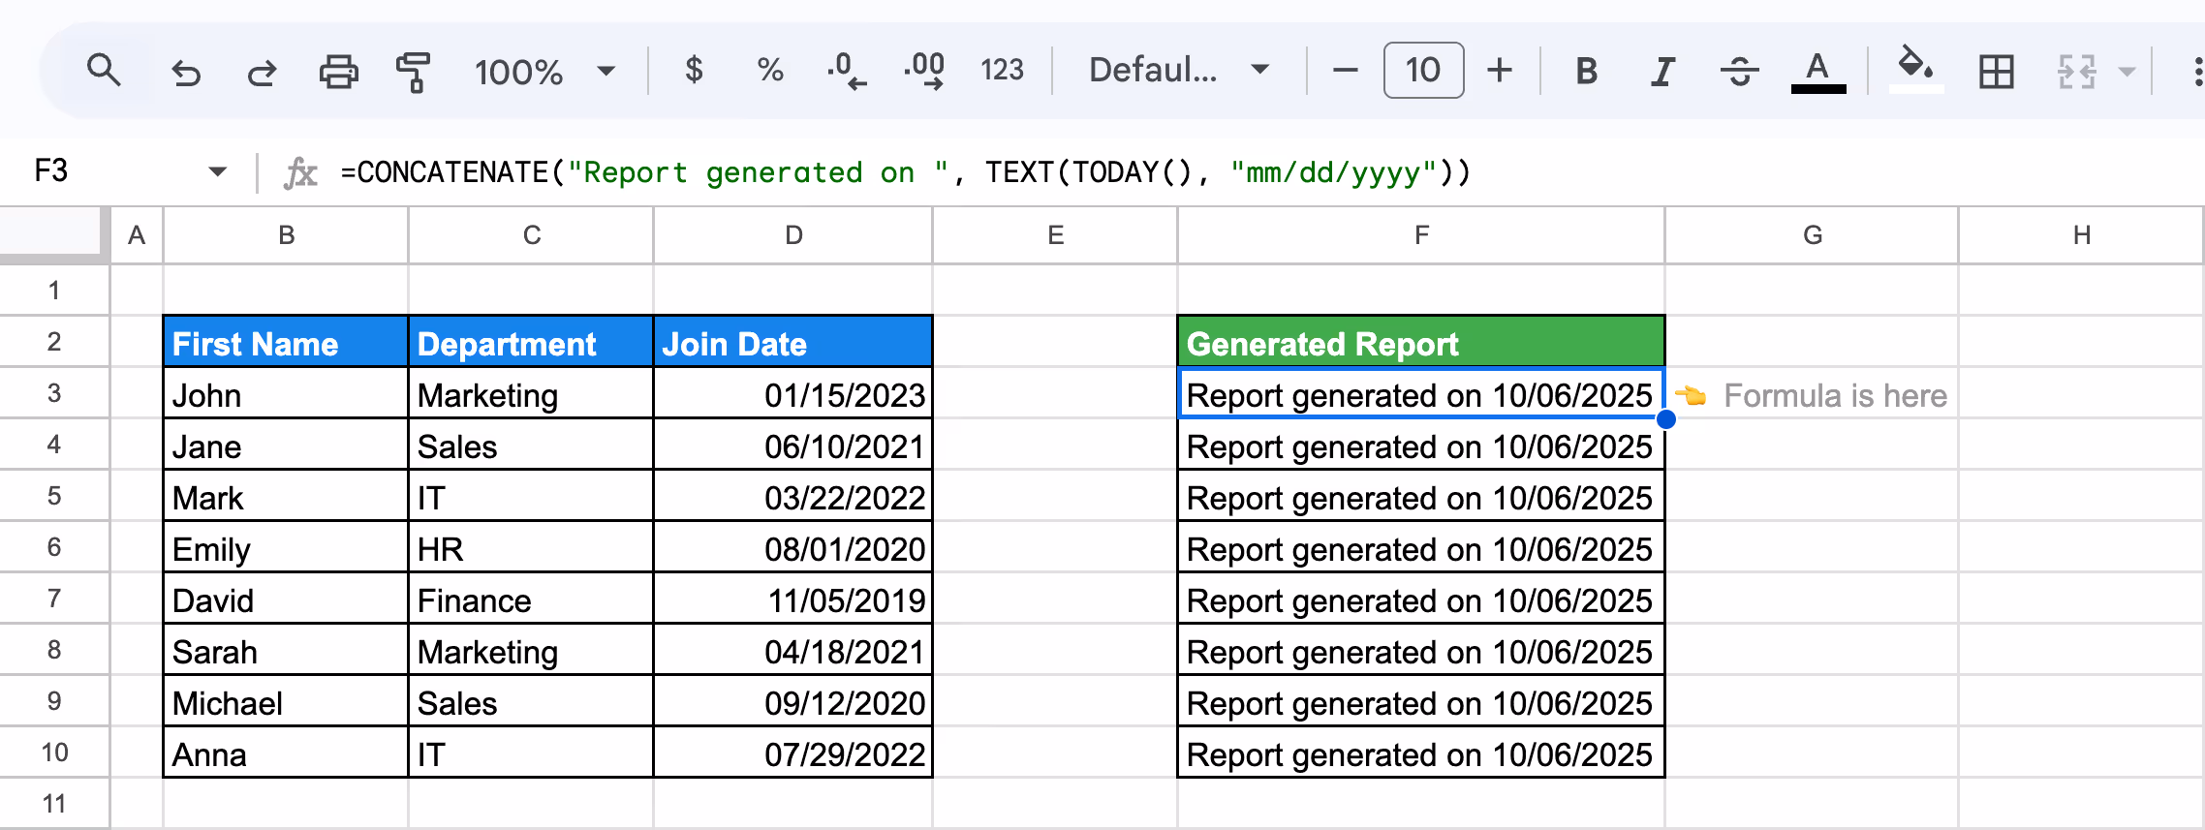The image size is (2205, 830).
Task: Open the name box dropdown arrow
Action: 218,171
